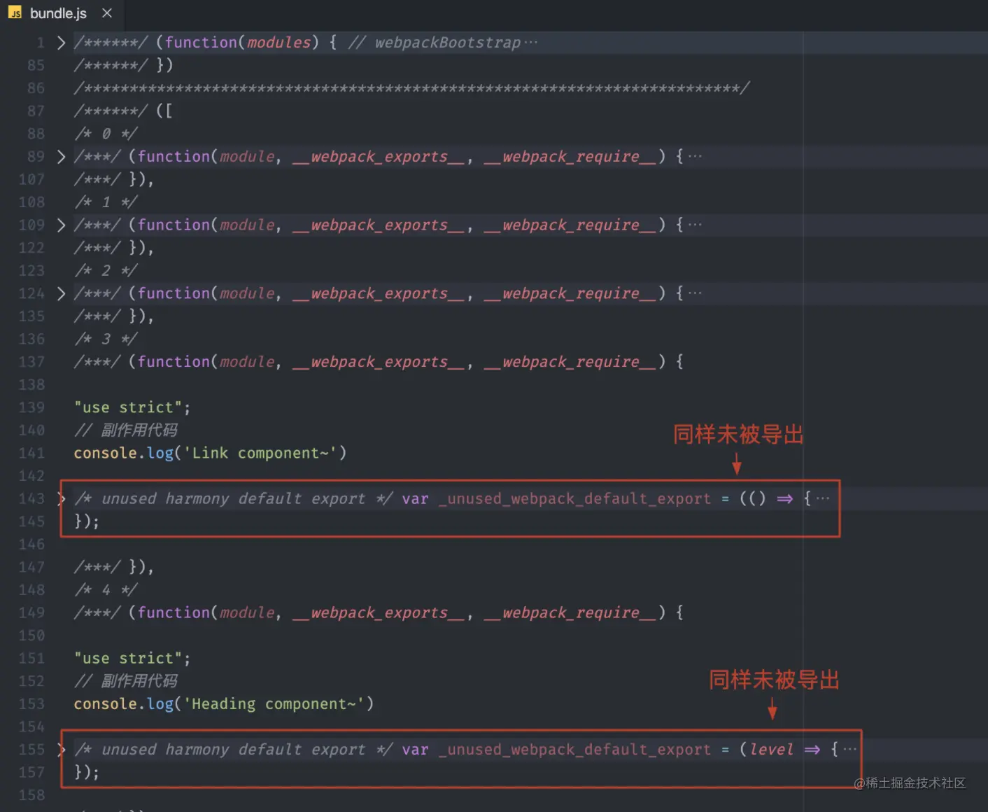988x812 pixels.
Task: Click the console.log('Heading component~') statement
Action: click(224, 704)
